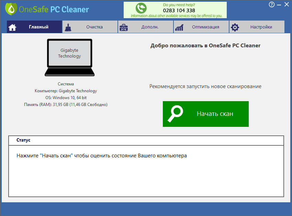The width and height of the screenshot is (292, 216).
Task: Click the laptop illustration showing Gigabyte Technology
Action: pyautogui.click(x=69, y=57)
